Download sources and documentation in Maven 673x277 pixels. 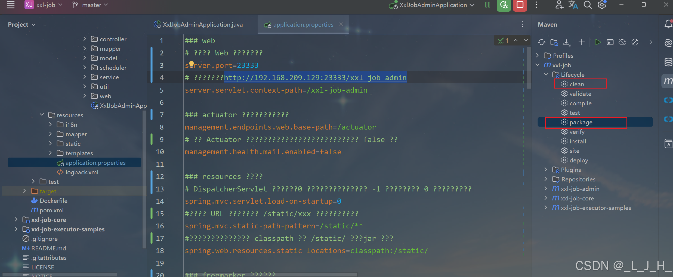[x=567, y=42]
